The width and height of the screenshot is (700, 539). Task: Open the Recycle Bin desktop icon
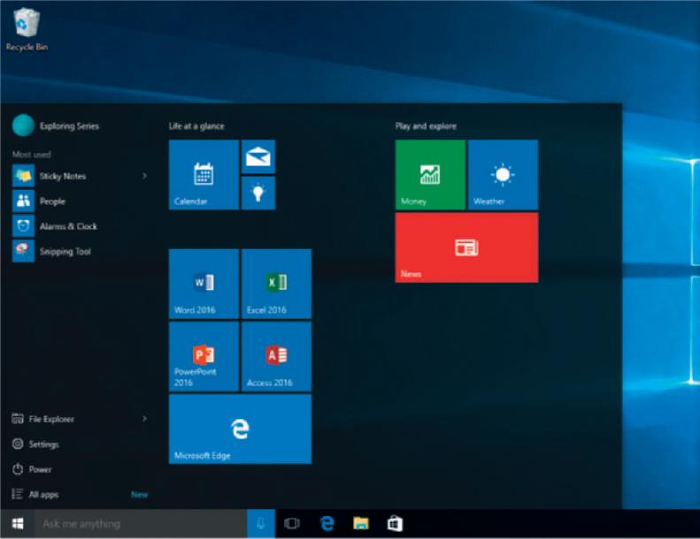click(x=27, y=29)
